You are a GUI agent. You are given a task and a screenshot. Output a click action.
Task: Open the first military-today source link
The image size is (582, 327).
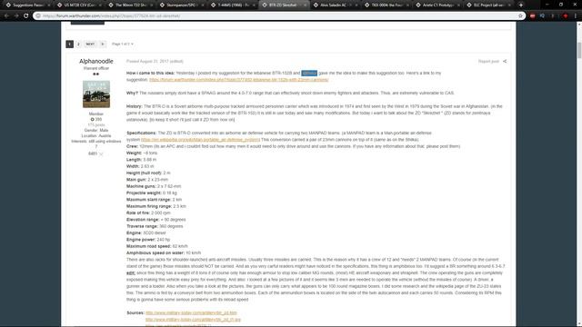[x=191, y=312]
